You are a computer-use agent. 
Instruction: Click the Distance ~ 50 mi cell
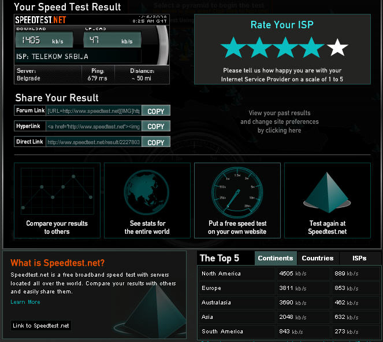[x=142, y=75]
